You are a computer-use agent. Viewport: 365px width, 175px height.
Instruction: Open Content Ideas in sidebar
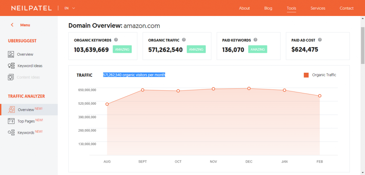[29, 77]
